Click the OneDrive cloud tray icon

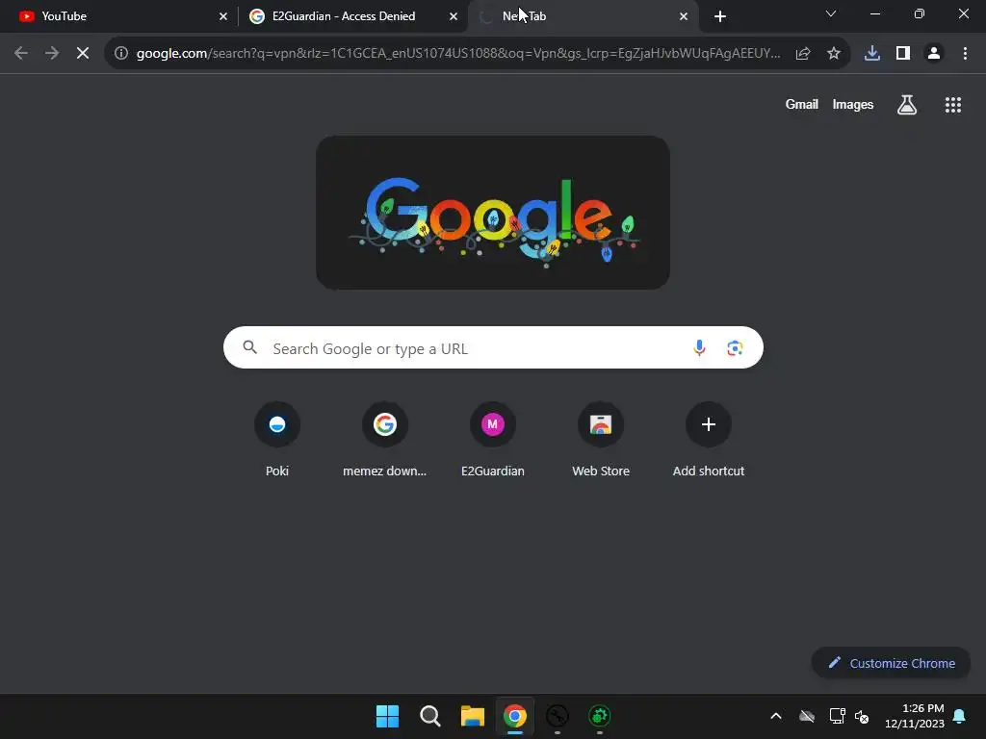click(x=807, y=716)
